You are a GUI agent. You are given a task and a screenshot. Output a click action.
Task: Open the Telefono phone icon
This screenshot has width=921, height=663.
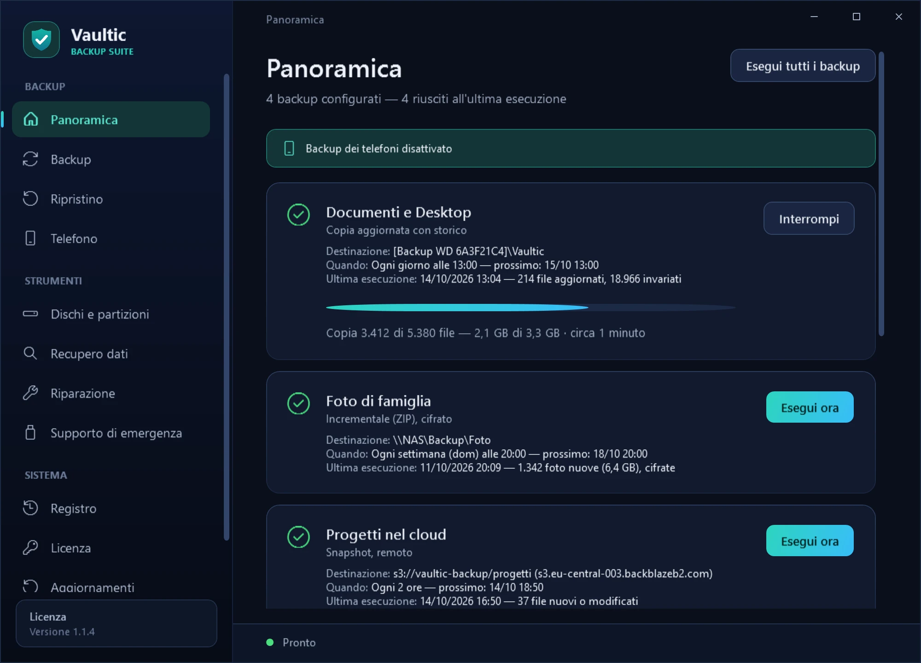click(x=30, y=238)
